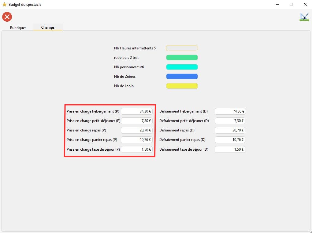The image size is (312, 233).
Task: Click the Défraiement hébergement (D) amount field
Action: 230,111
